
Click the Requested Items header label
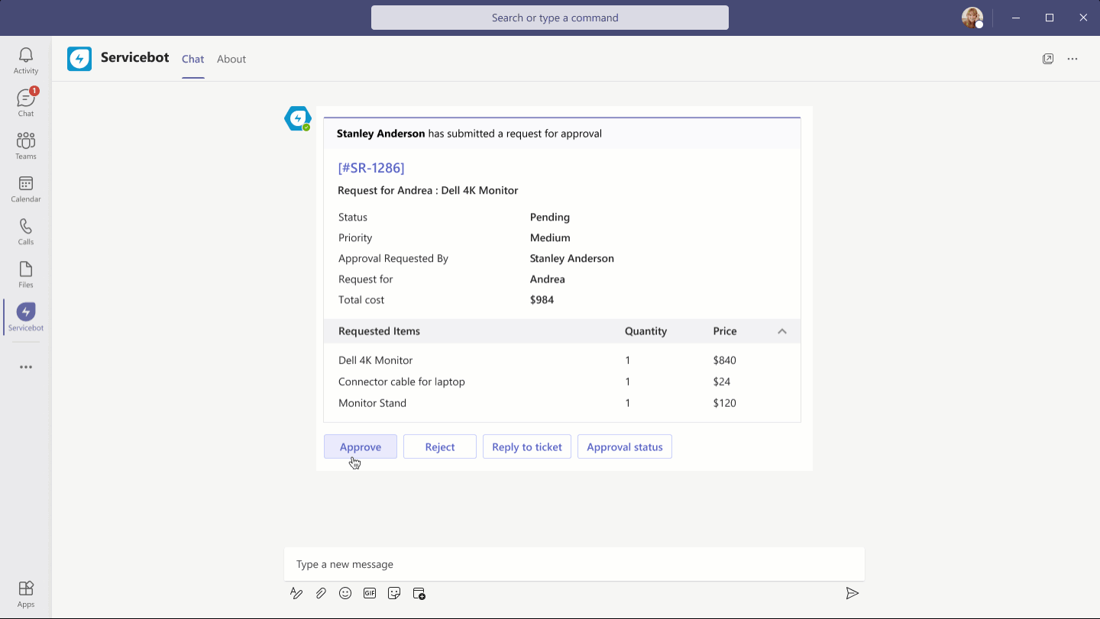[379, 331]
